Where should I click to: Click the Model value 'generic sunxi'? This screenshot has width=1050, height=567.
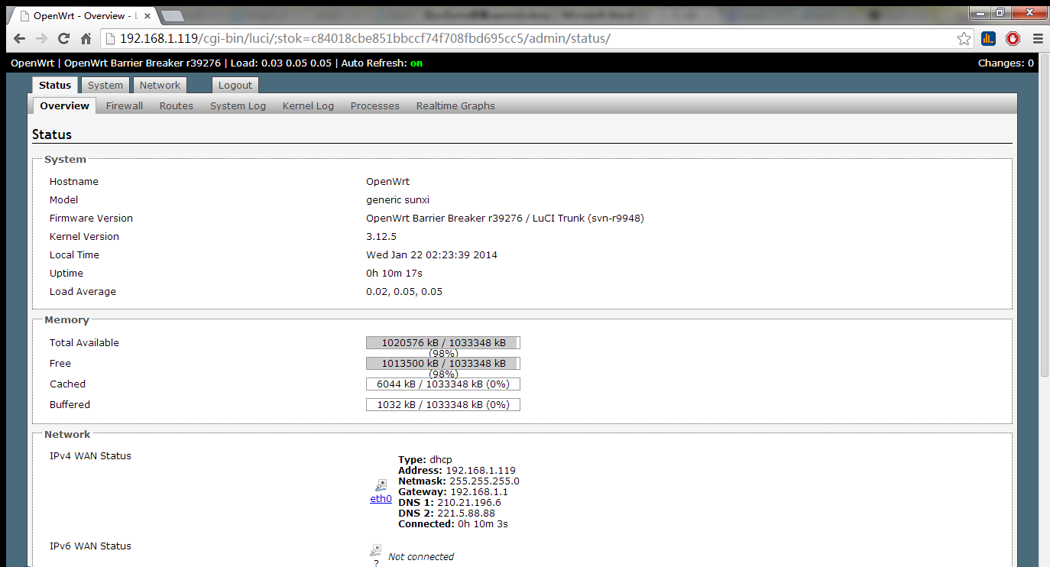(398, 200)
